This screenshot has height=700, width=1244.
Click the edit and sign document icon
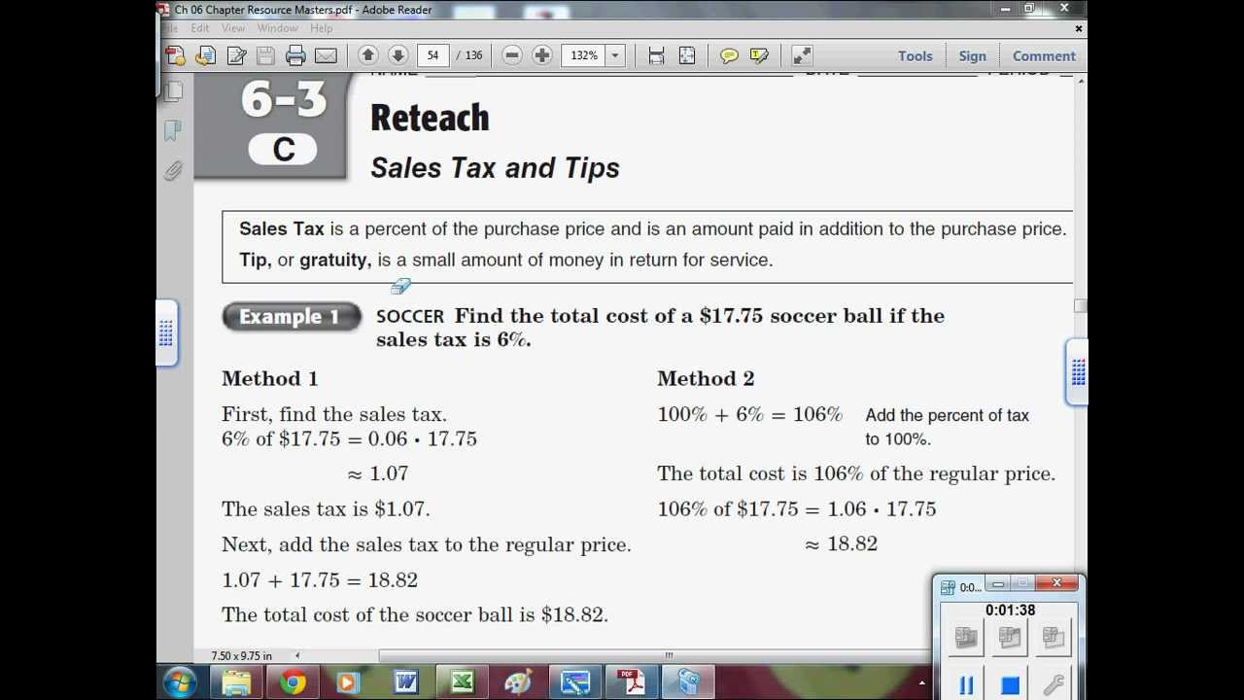pos(236,55)
